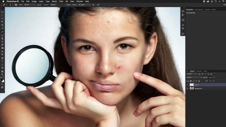Open the Window menu
The height and width of the screenshot is (127, 226).
(79, 1)
